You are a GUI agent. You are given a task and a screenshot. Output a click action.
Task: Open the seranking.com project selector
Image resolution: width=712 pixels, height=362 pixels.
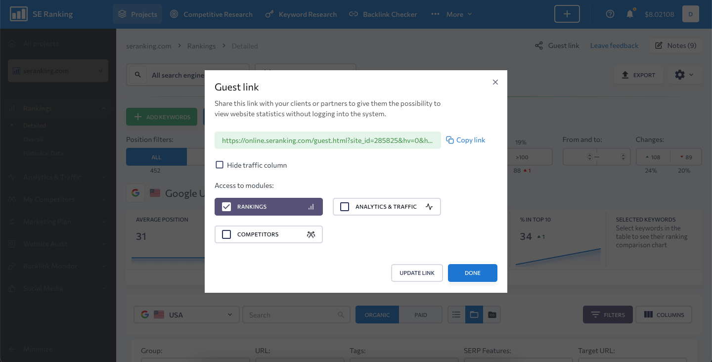[58, 71]
